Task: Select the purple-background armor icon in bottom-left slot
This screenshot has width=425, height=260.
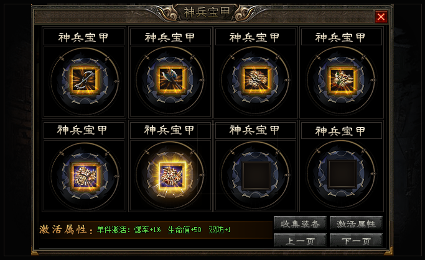Action: [85, 176]
